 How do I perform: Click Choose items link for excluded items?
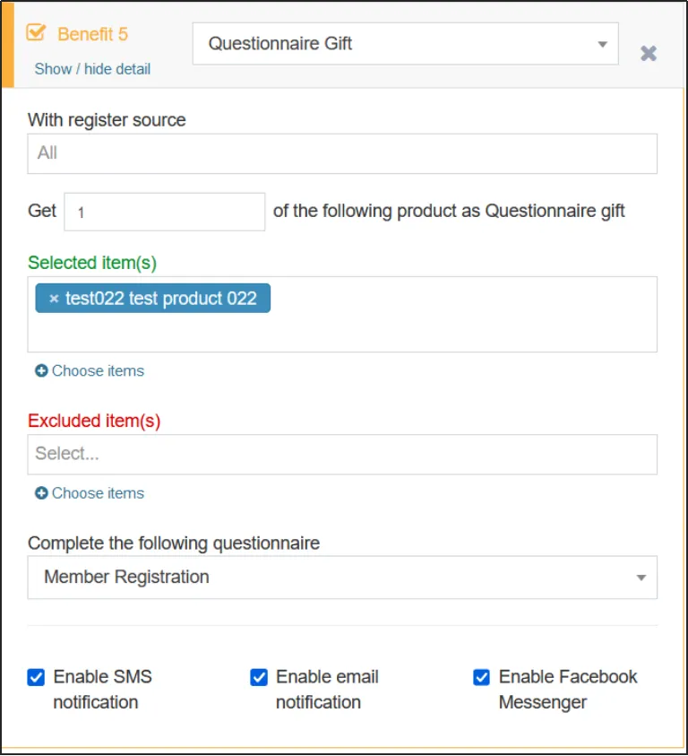click(98, 492)
